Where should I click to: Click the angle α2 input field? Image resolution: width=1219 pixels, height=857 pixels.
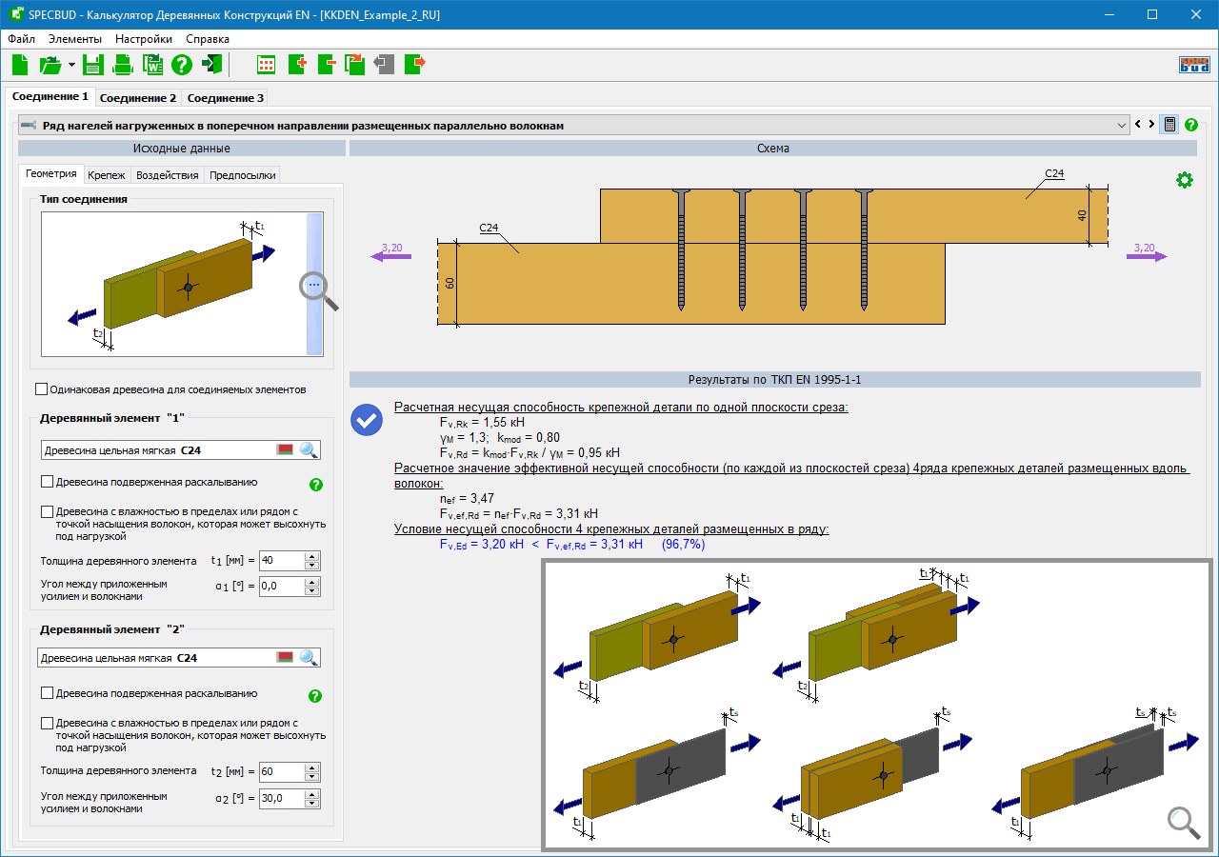tap(280, 799)
